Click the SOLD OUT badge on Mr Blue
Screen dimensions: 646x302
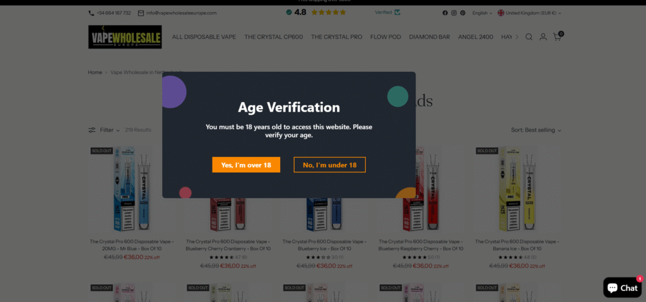pos(102,151)
